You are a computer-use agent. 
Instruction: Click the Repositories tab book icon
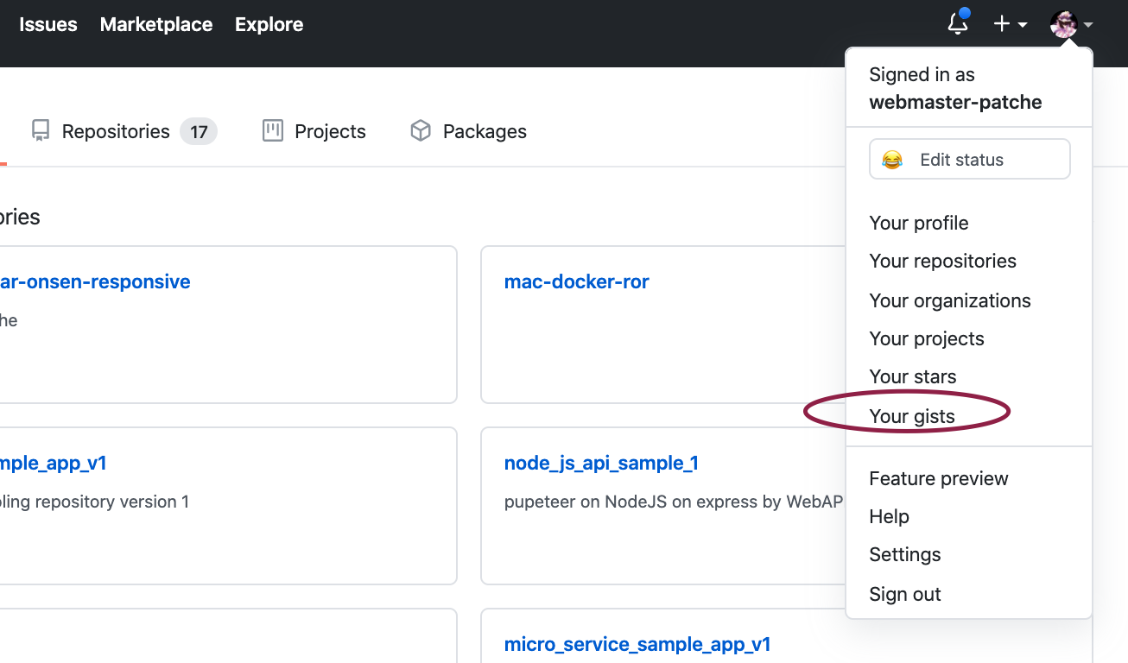tap(41, 131)
